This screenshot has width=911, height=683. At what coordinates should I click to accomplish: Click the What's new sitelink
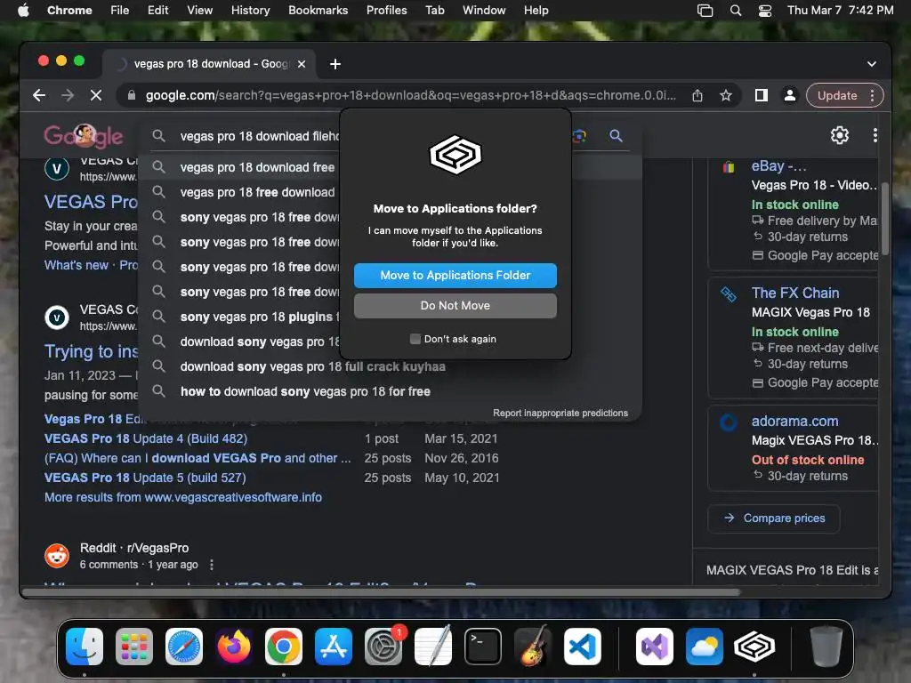(x=77, y=265)
